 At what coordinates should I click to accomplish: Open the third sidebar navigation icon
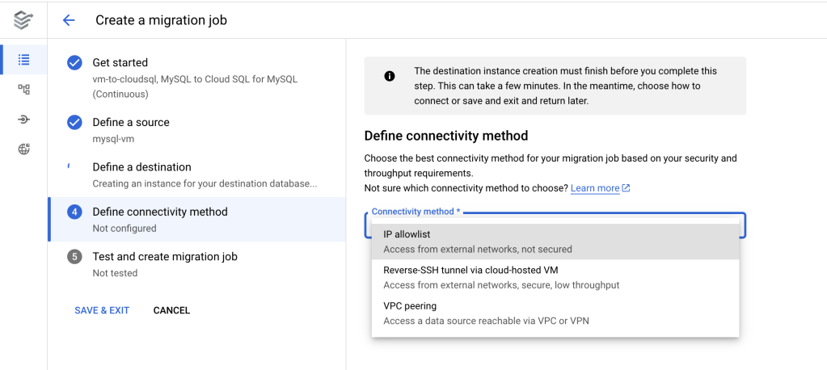[x=23, y=120]
